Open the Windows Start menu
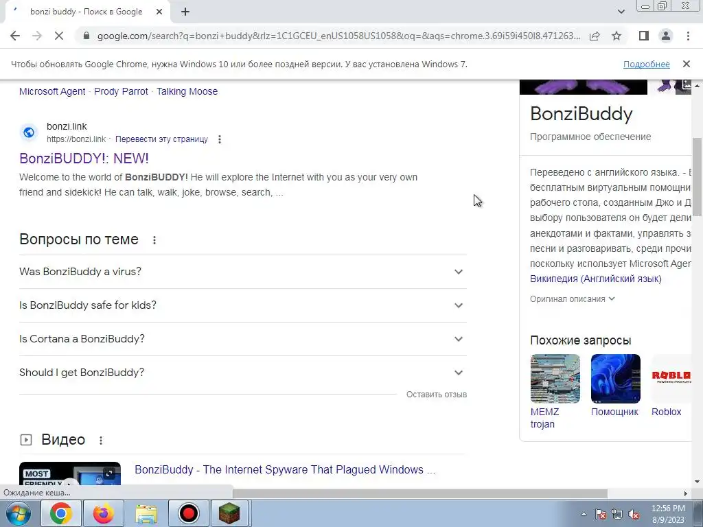Screen dimensions: 703x527 18,513
